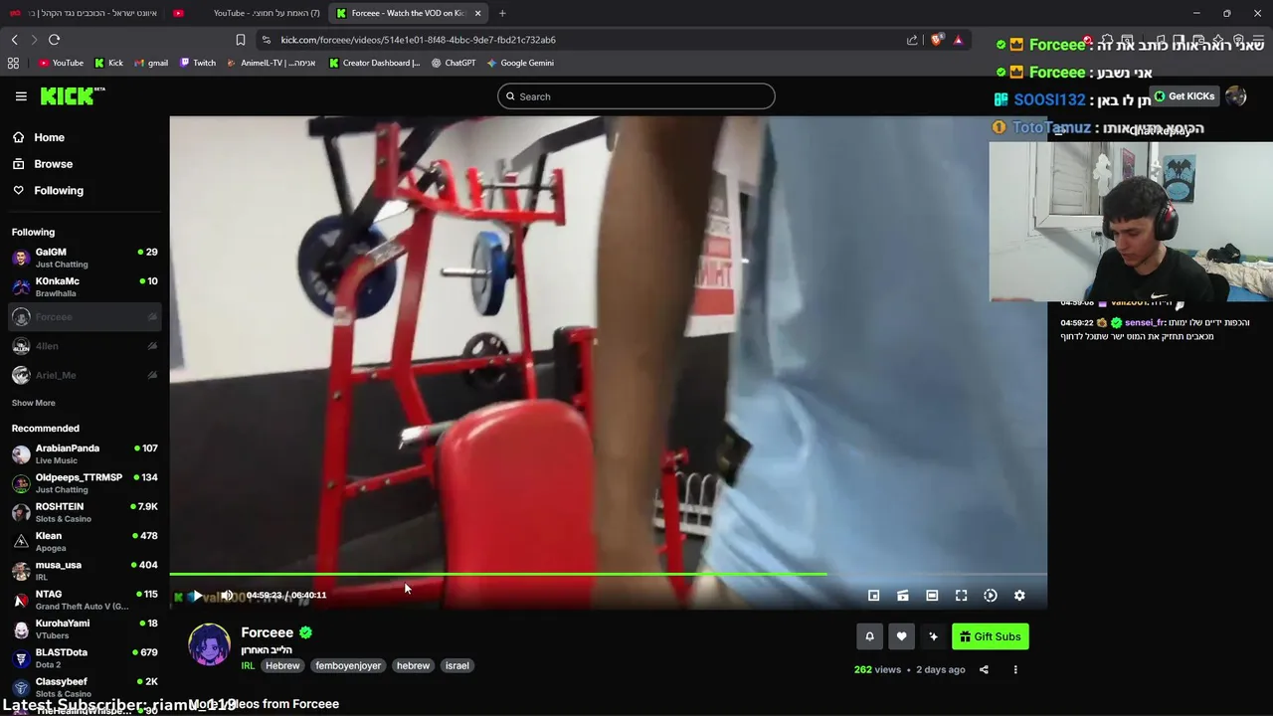1273x716 pixels.
Task: Click the sparkle subscribe button
Action: coord(933,636)
